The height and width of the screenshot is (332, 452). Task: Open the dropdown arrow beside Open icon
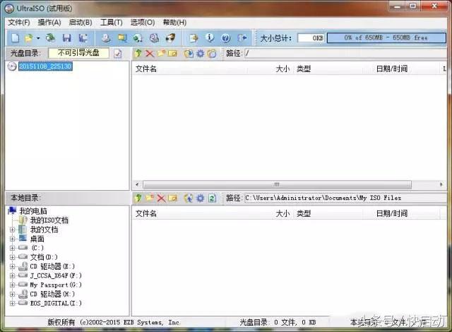click(x=38, y=38)
